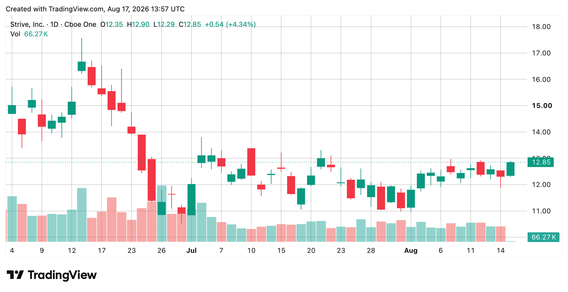568x292 pixels.
Task: Click the 'Cboe One' exchange label
Action: tap(80, 24)
